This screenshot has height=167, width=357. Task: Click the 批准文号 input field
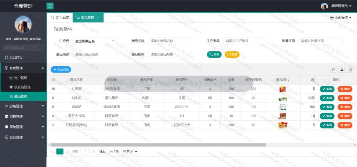point(320,41)
